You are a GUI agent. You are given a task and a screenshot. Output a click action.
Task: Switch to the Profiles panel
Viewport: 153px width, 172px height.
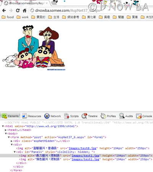pyautogui.click(x=108, y=116)
